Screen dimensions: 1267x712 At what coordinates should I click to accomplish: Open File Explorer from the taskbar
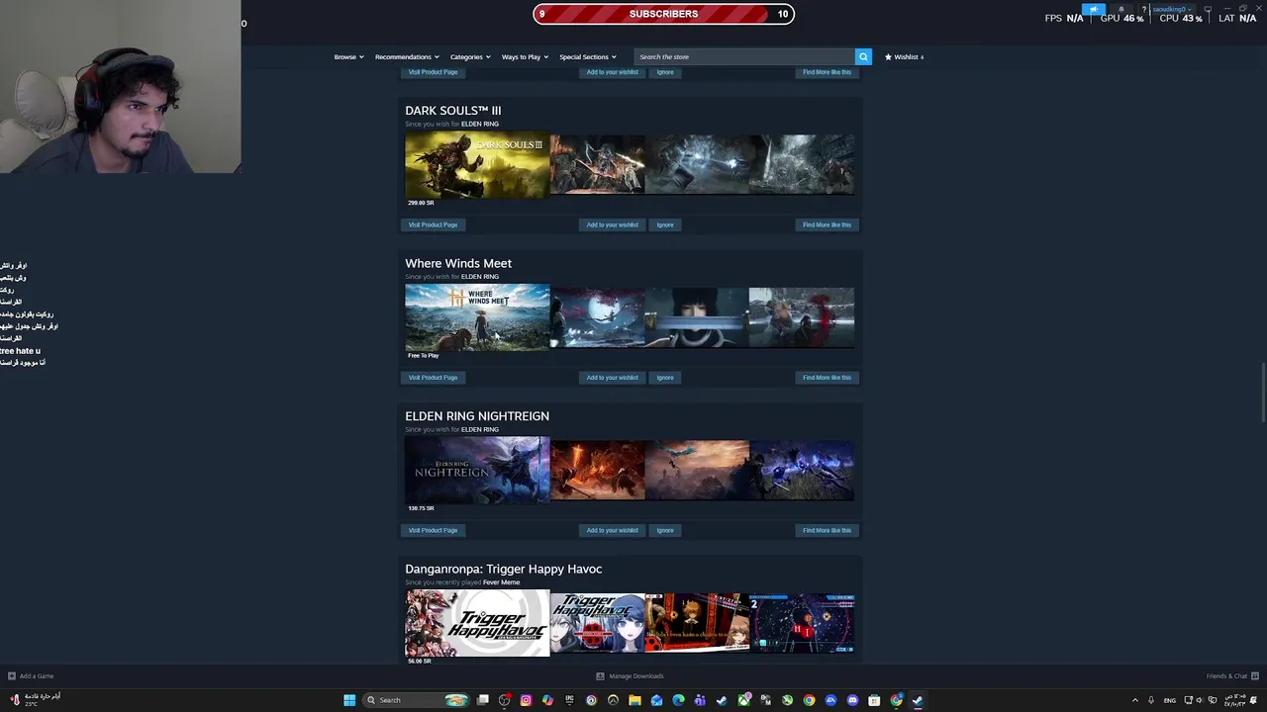tap(634, 700)
